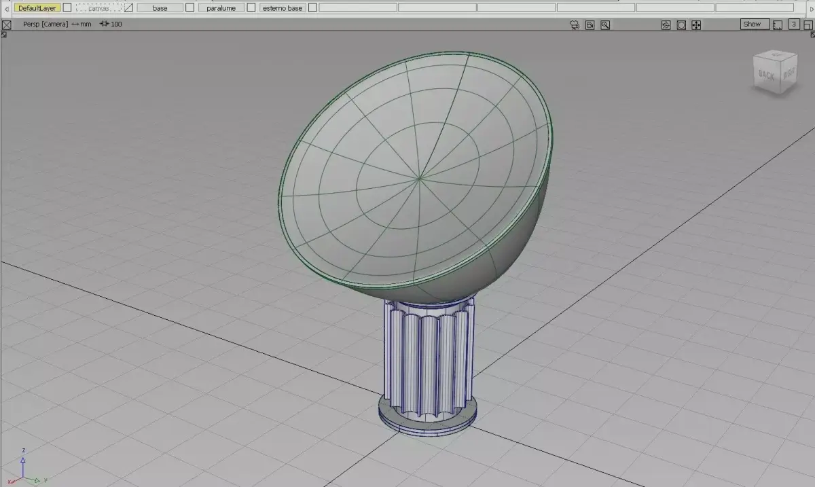This screenshot has height=487, width=815.
Task: Select the paralume layer
Action: [221, 8]
